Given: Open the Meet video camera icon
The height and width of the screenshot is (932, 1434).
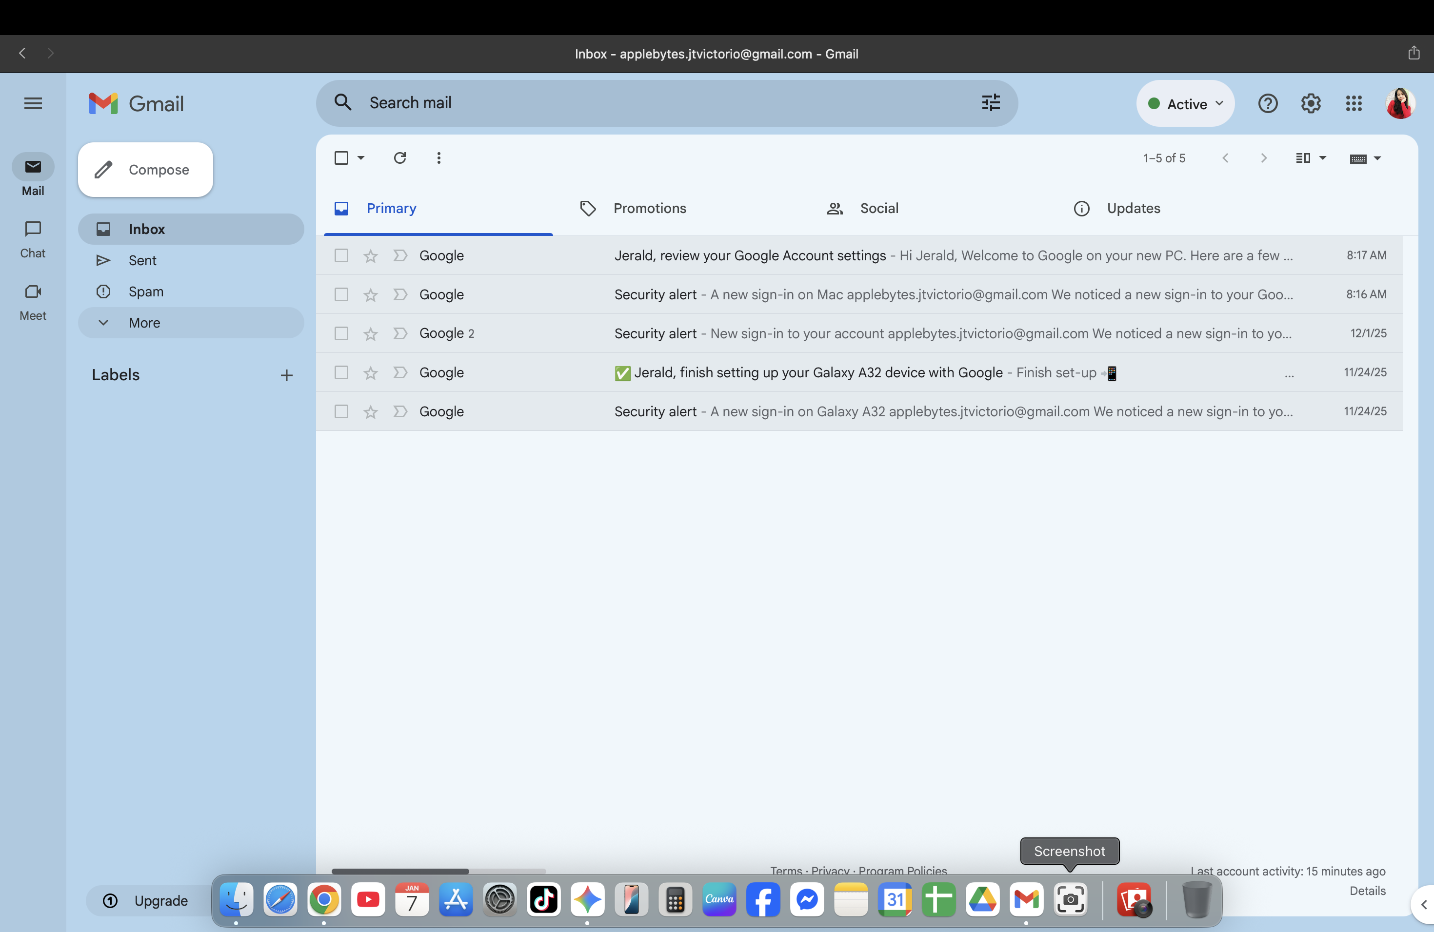Looking at the screenshot, I should click(33, 292).
